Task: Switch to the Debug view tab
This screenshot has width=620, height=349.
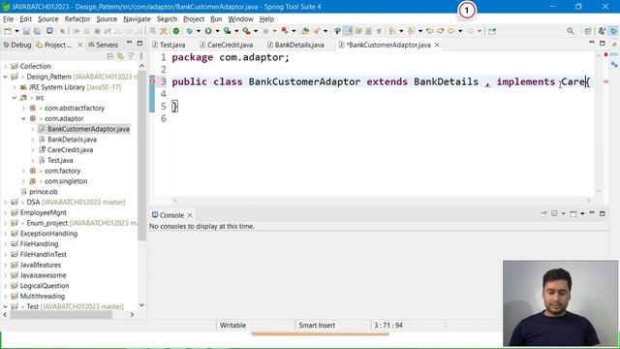Action: pyautogui.click(x=17, y=46)
